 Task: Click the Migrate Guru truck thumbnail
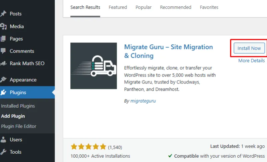click(94, 66)
